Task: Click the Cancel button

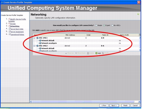Action: click(135, 106)
